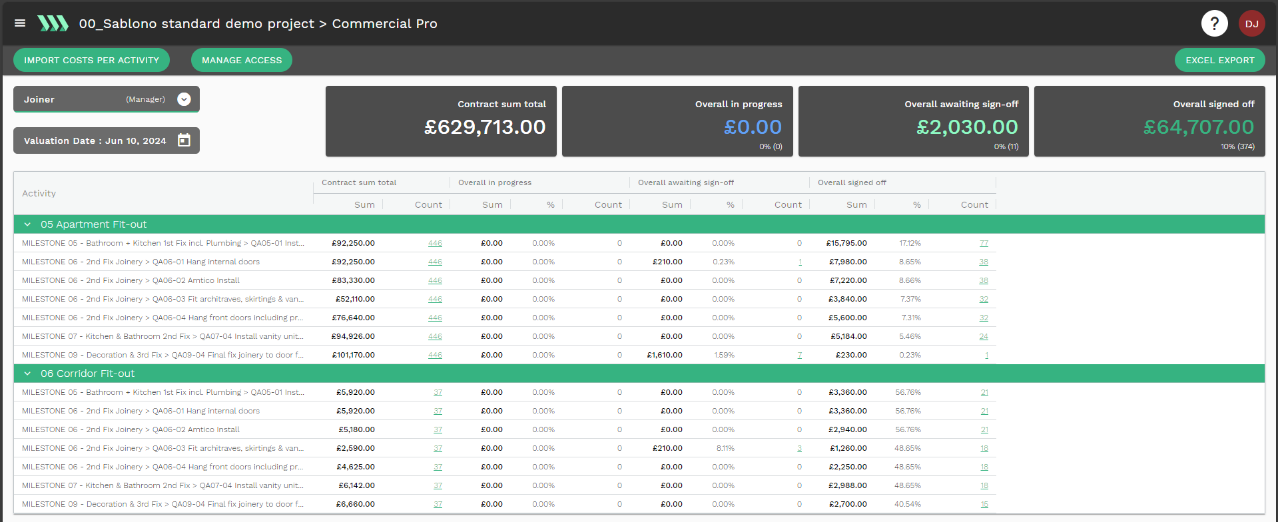This screenshot has height=522, width=1278.
Task: Open QA09-04 awaiting sign-off count 7 link
Action: tap(800, 355)
